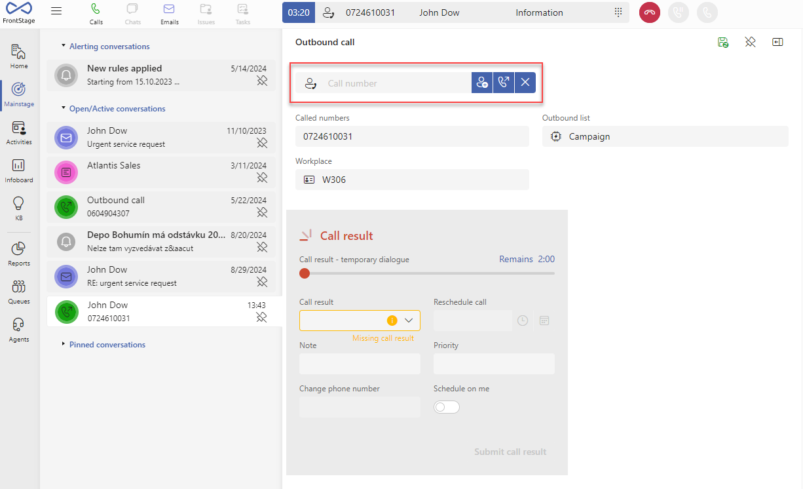Open the Depo Bohumín conversation

(x=161, y=241)
